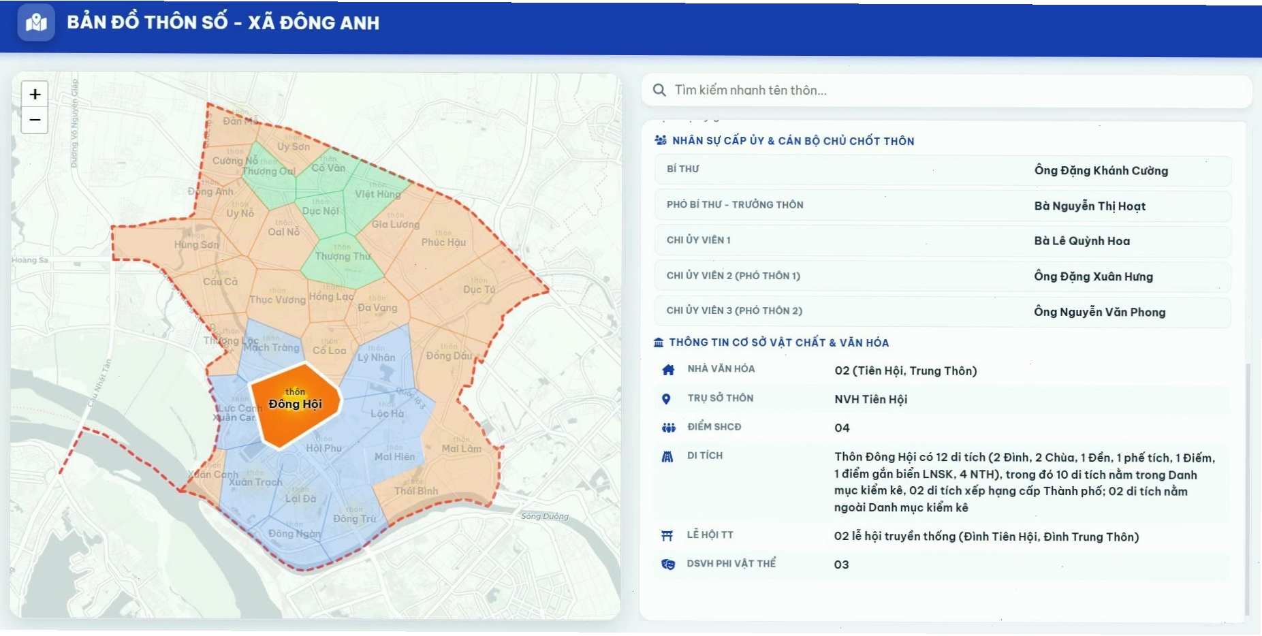Click the personnel group icon beside NHÂN SỰ CẤP ỦY
Screen dimensions: 1262x636
660,140
